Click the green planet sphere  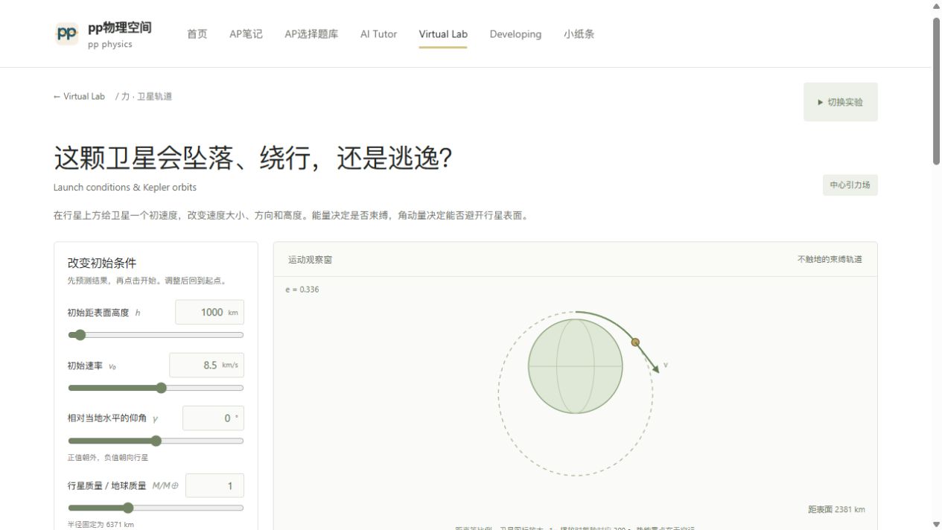(576, 366)
